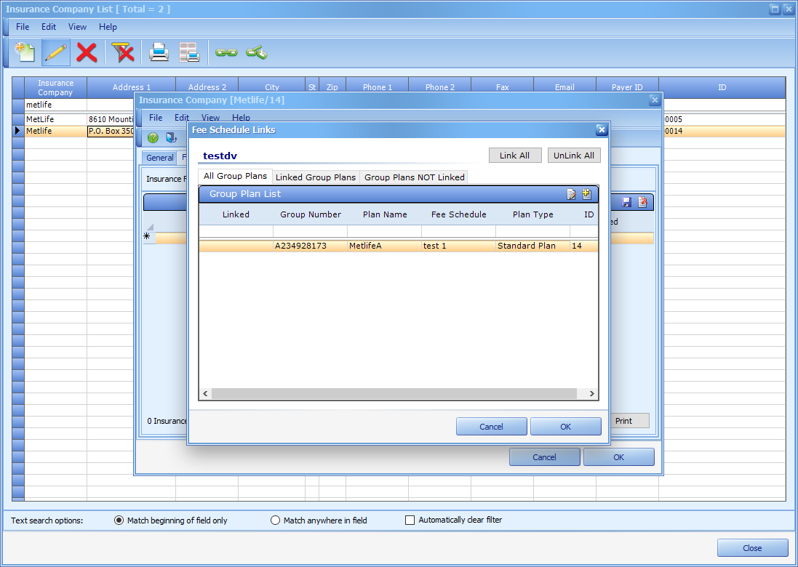
Task: Click Delete document icon in Insurance Company window
Action: click(642, 202)
